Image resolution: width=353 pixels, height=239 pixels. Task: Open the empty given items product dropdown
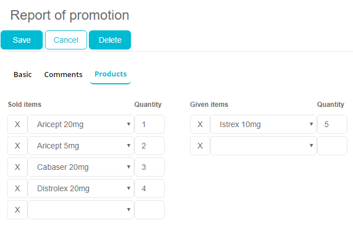click(264, 146)
